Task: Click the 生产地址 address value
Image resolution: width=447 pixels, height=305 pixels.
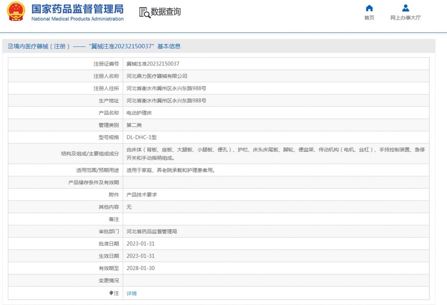Action: (167, 100)
